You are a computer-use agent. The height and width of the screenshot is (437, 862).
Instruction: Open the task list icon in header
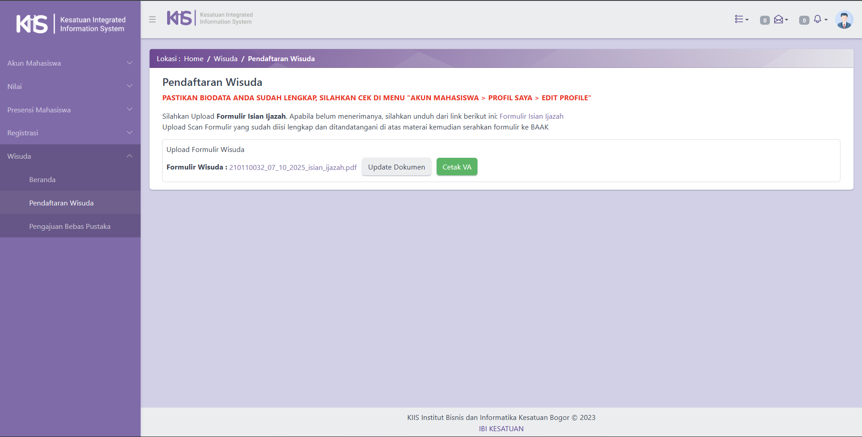[x=741, y=19]
